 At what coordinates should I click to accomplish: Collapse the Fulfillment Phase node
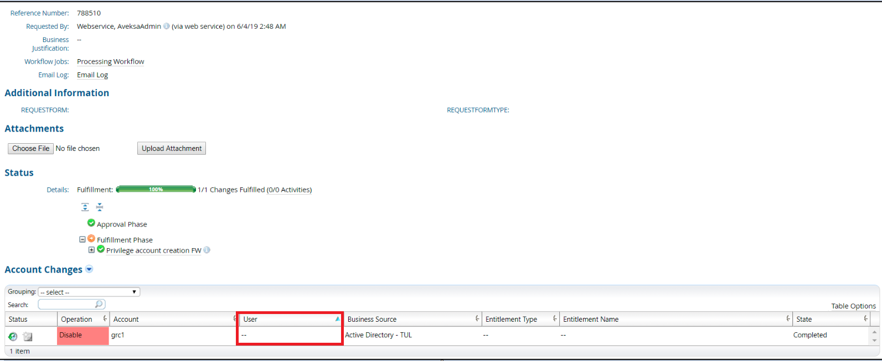point(82,239)
